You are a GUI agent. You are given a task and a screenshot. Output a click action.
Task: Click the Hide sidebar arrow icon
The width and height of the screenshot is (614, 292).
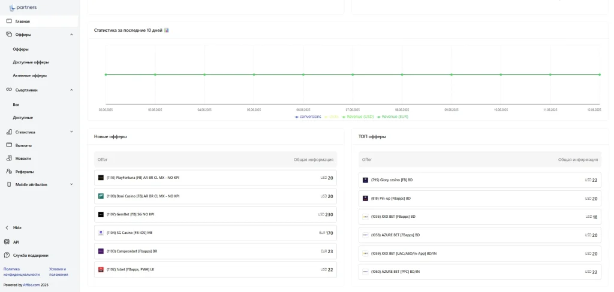(7, 227)
